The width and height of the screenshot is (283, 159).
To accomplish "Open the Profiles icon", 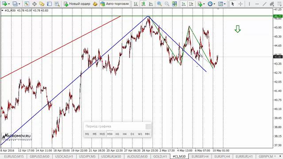I will 15,4.
